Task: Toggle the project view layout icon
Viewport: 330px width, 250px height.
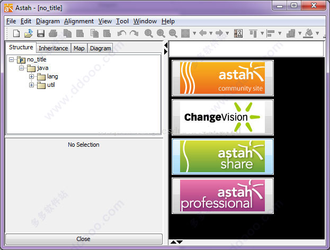Action: tap(238, 33)
